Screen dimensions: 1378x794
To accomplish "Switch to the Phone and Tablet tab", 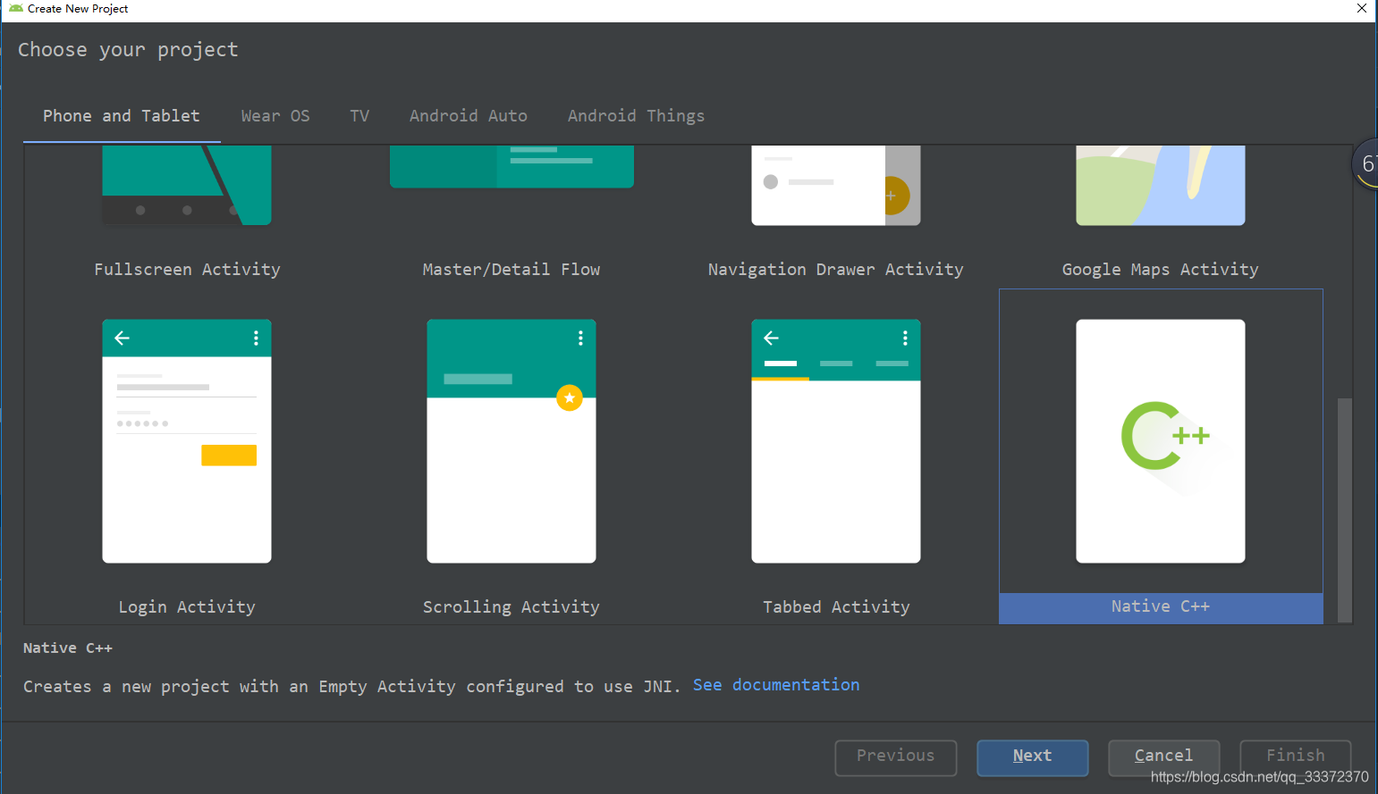I will click(x=122, y=116).
